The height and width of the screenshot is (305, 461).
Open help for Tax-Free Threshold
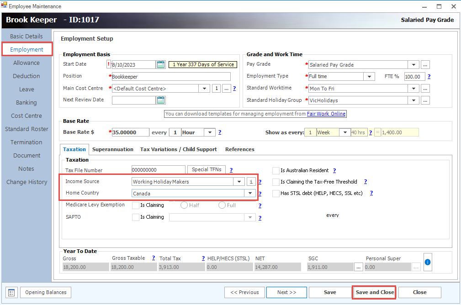click(366, 182)
